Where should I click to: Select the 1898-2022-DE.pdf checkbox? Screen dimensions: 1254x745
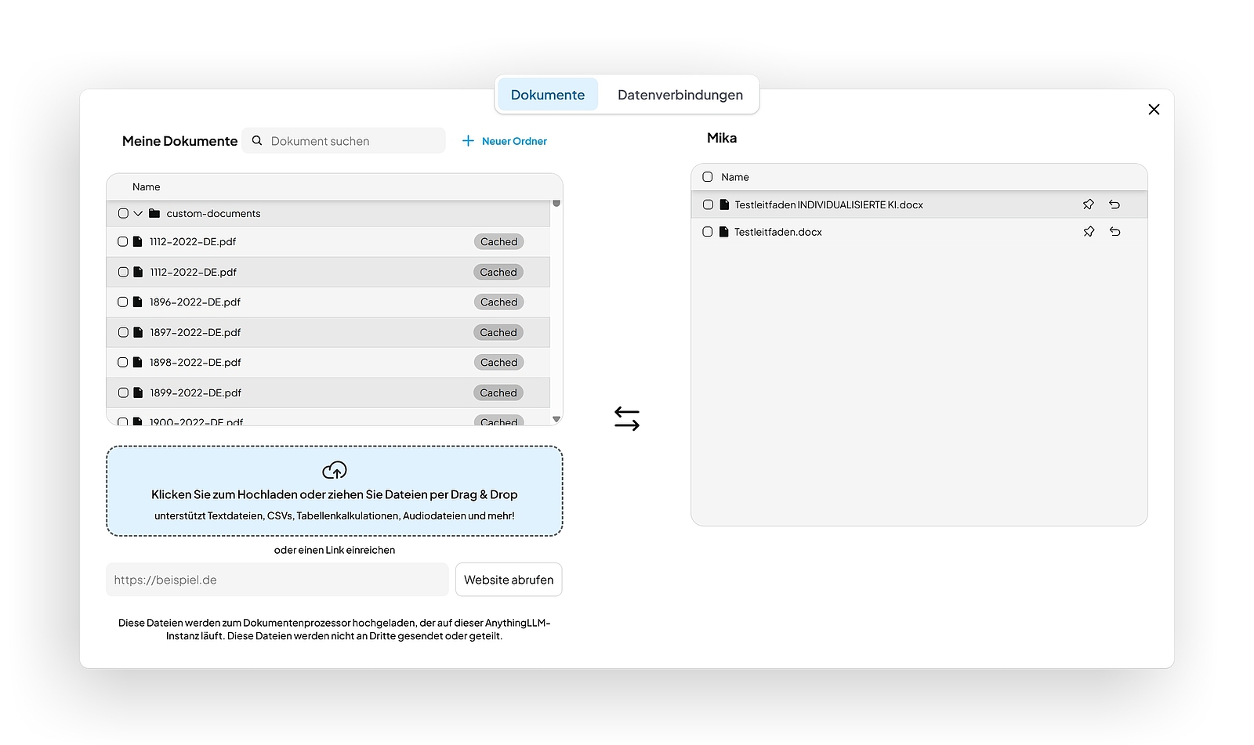click(123, 363)
